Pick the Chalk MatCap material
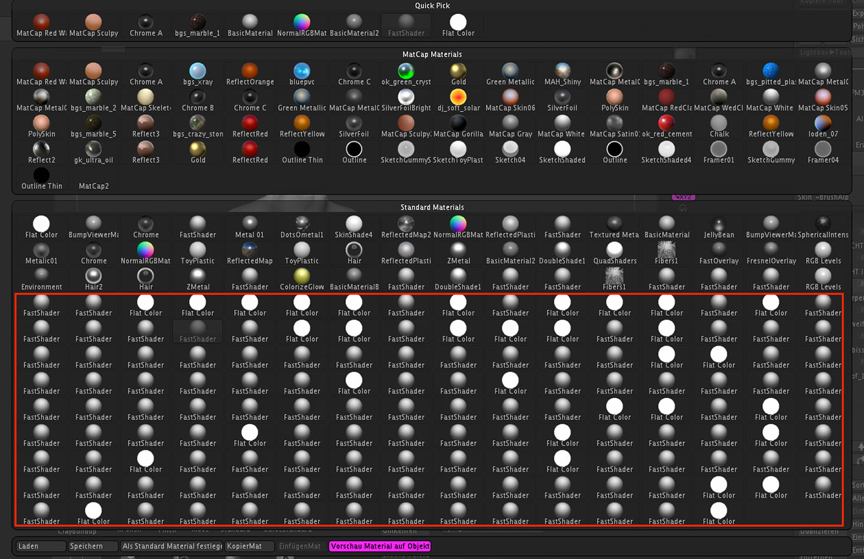The width and height of the screenshot is (864, 559). coord(719,124)
